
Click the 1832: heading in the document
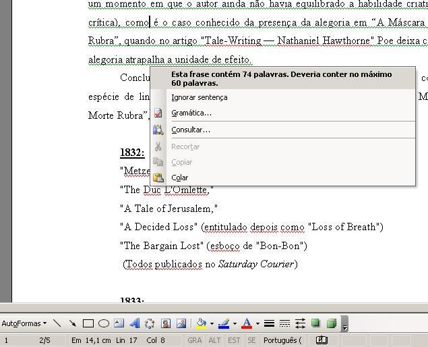click(x=132, y=153)
